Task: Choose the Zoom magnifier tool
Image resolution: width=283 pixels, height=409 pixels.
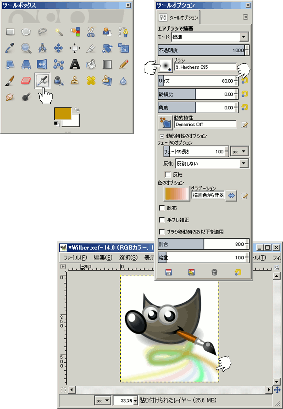Action: [x=26, y=48]
